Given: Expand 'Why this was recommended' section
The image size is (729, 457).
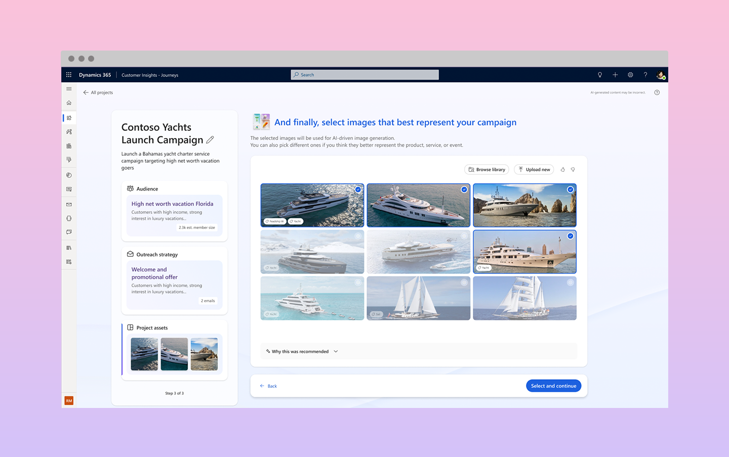Looking at the screenshot, I should pyautogui.click(x=302, y=351).
